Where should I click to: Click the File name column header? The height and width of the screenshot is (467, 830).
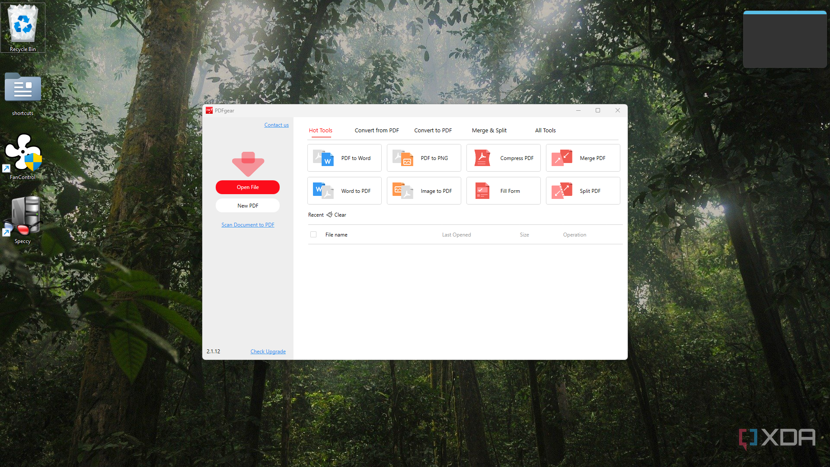pyautogui.click(x=336, y=235)
